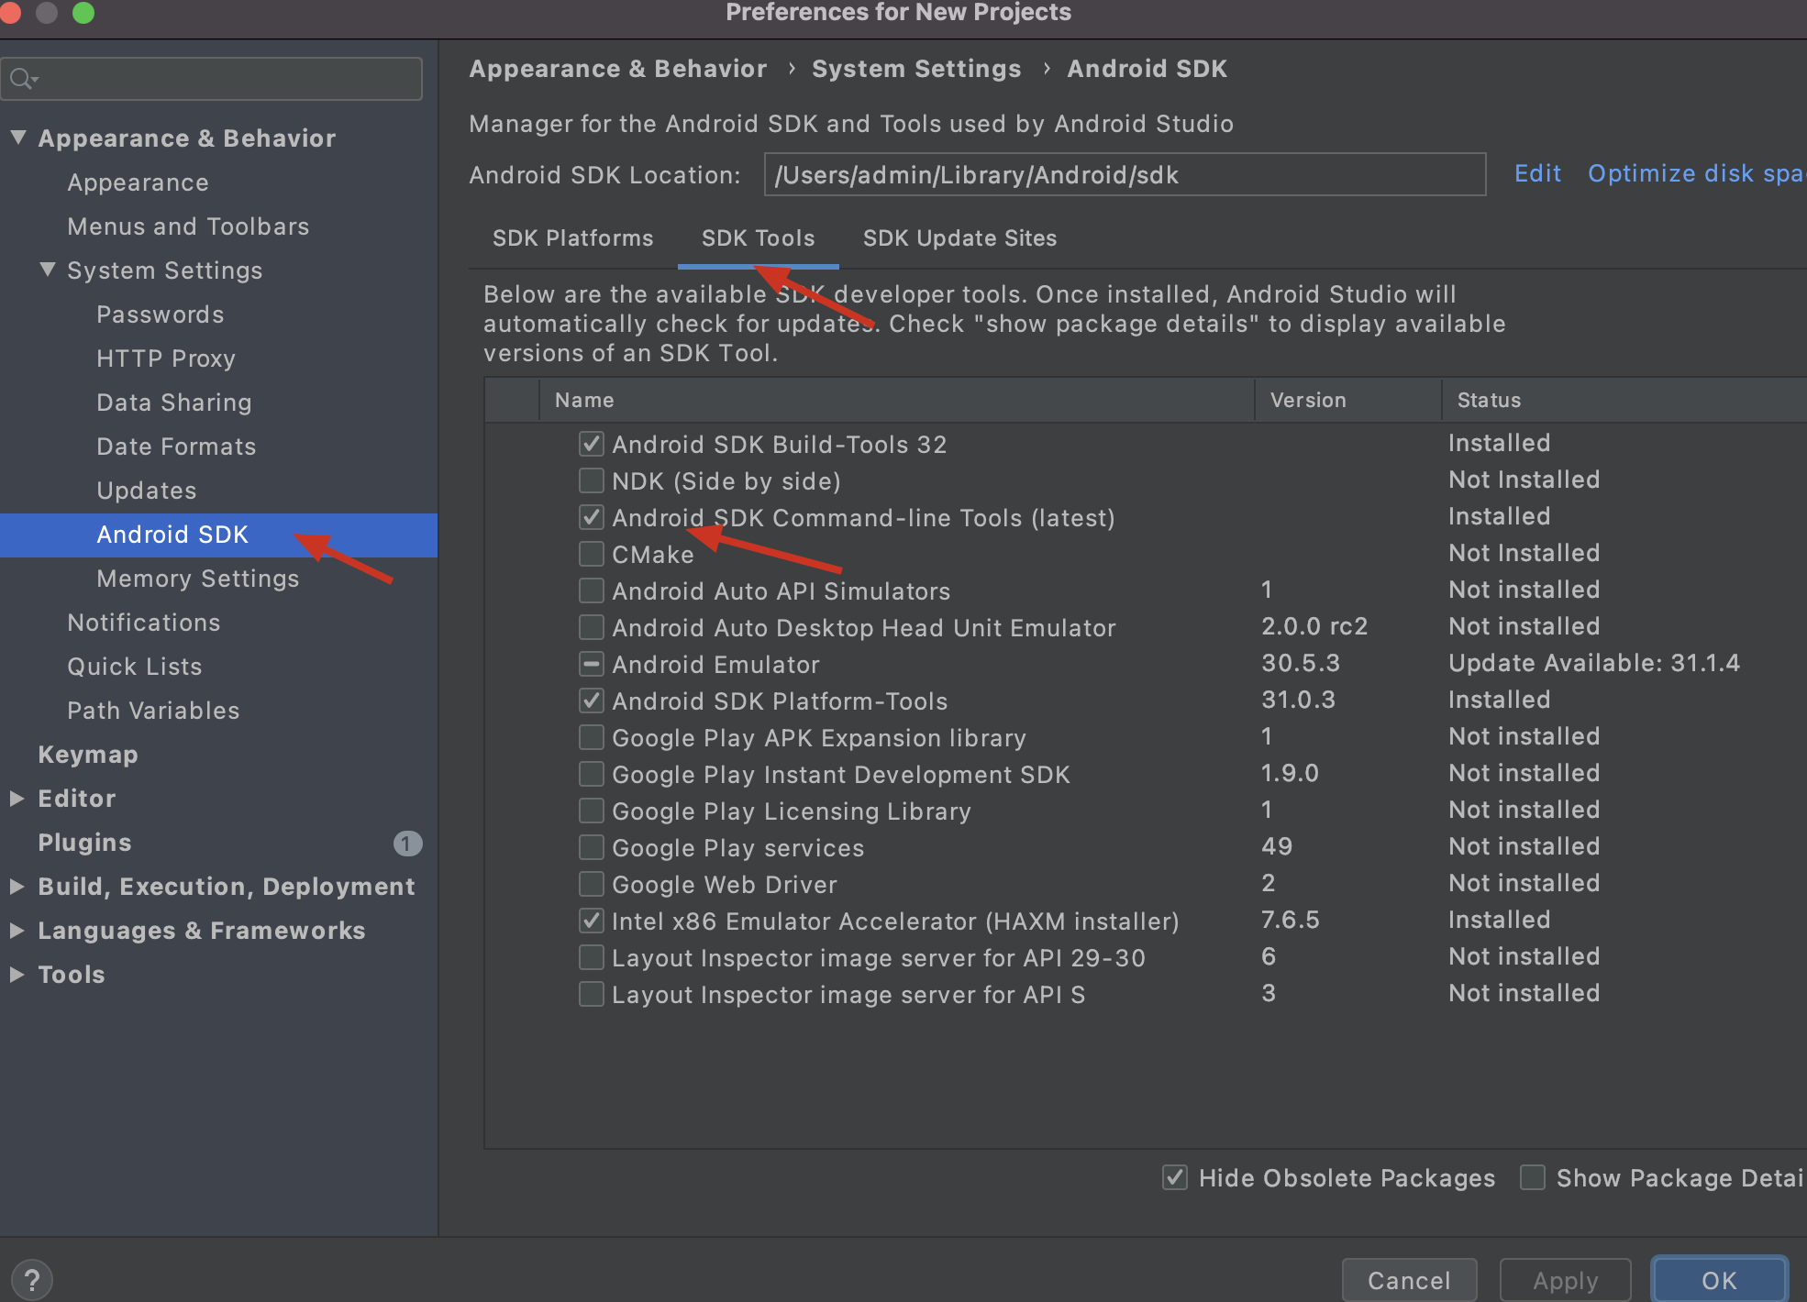Check the NDK (Side by side) box
The image size is (1807, 1302).
(x=592, y=481)
